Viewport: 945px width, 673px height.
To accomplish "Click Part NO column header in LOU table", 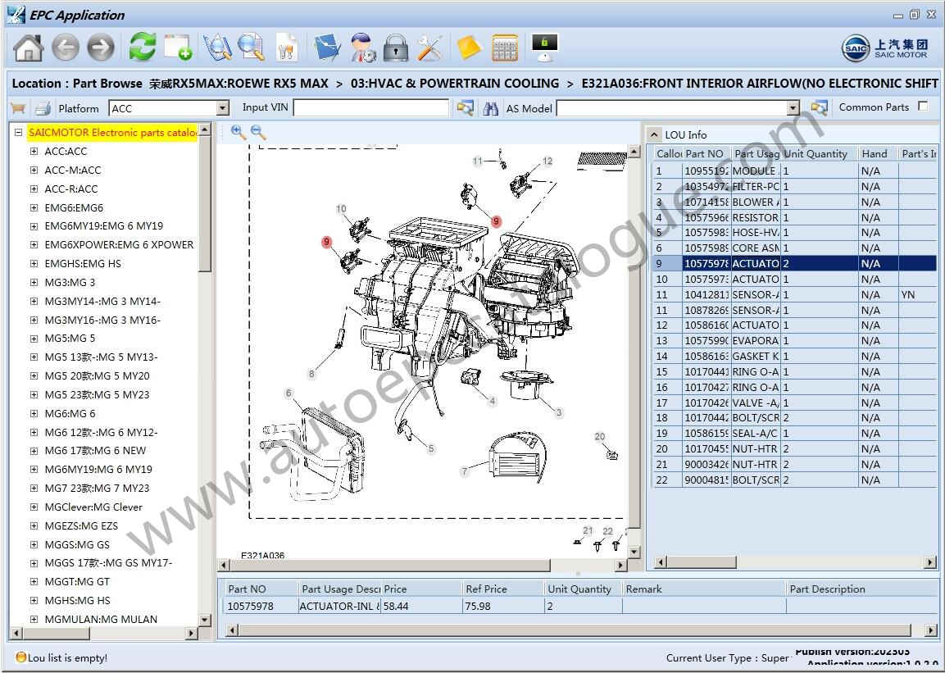I will pos(706,153).
